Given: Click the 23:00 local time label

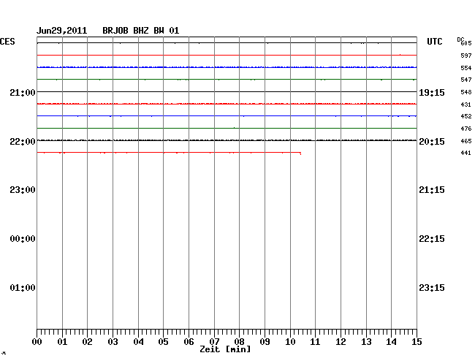Looking at the screenshot, I should click(23, 190).
